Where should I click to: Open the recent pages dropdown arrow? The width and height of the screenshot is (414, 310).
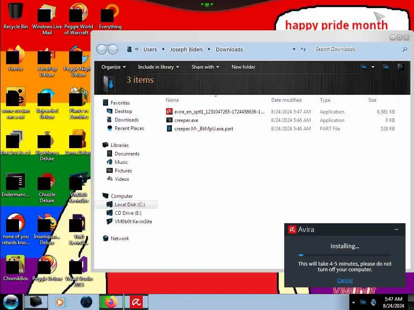pyautogui.click(x=121, y=49)
